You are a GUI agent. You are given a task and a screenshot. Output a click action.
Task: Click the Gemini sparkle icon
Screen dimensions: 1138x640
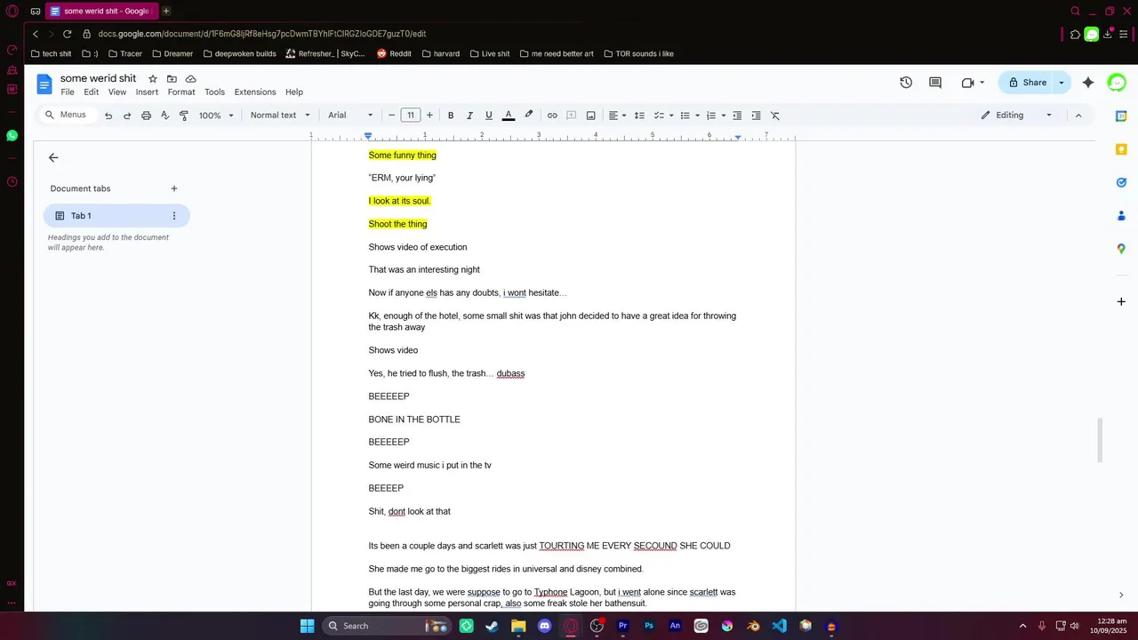point(1088,83)
